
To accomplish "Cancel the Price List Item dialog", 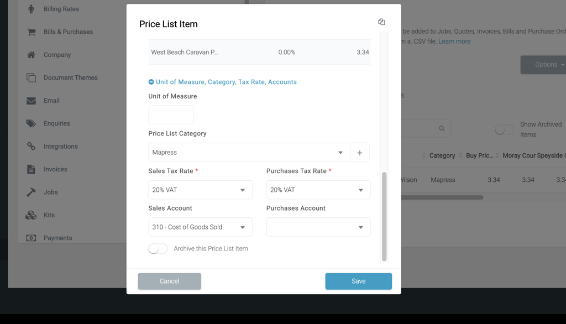I will 169,281.
